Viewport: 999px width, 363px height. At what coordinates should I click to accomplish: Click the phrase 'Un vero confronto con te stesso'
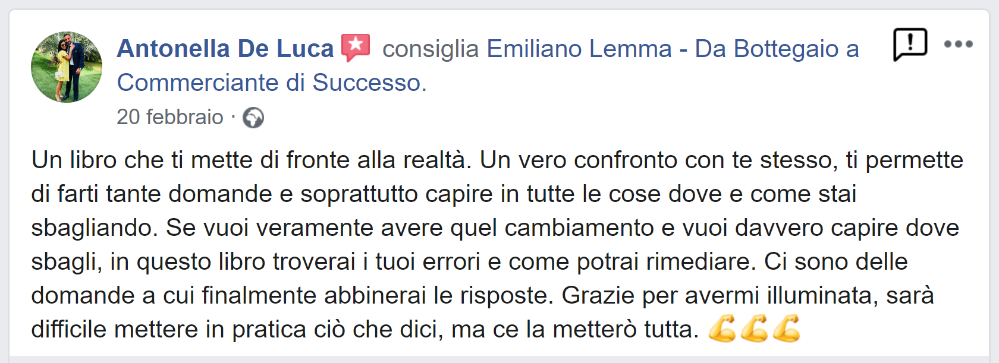point(659,160)
